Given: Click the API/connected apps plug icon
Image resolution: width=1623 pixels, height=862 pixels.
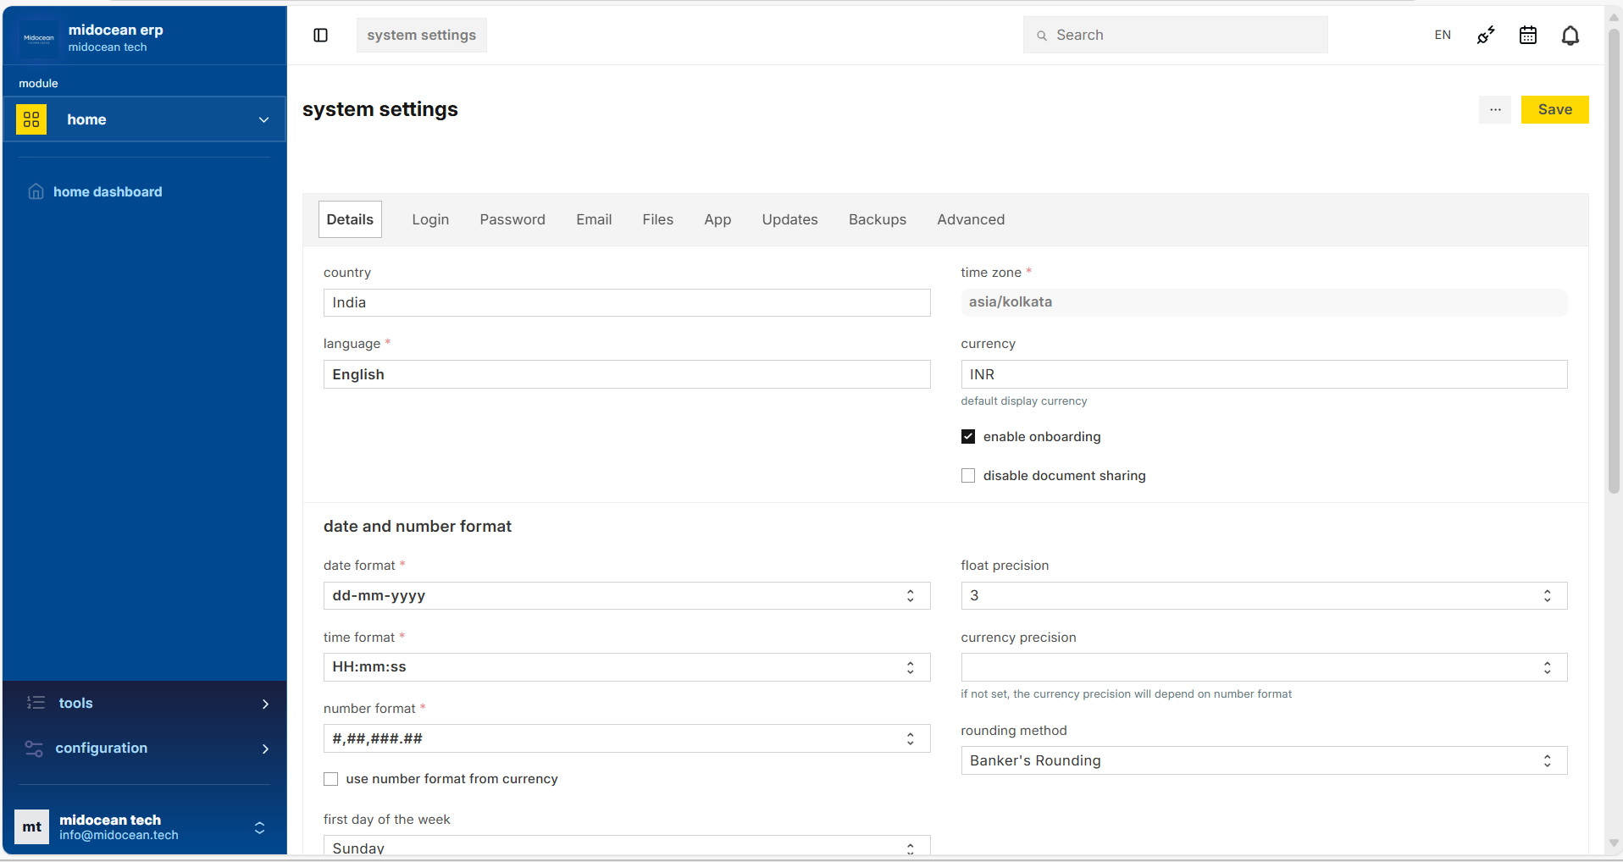Looking at the screenshot, I should pyautogui.click(x=1484, y=35).
